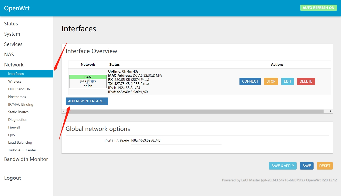
Task: Go to DHCP and DNS page
Action: pyautogui.click(x=20, y=89)
